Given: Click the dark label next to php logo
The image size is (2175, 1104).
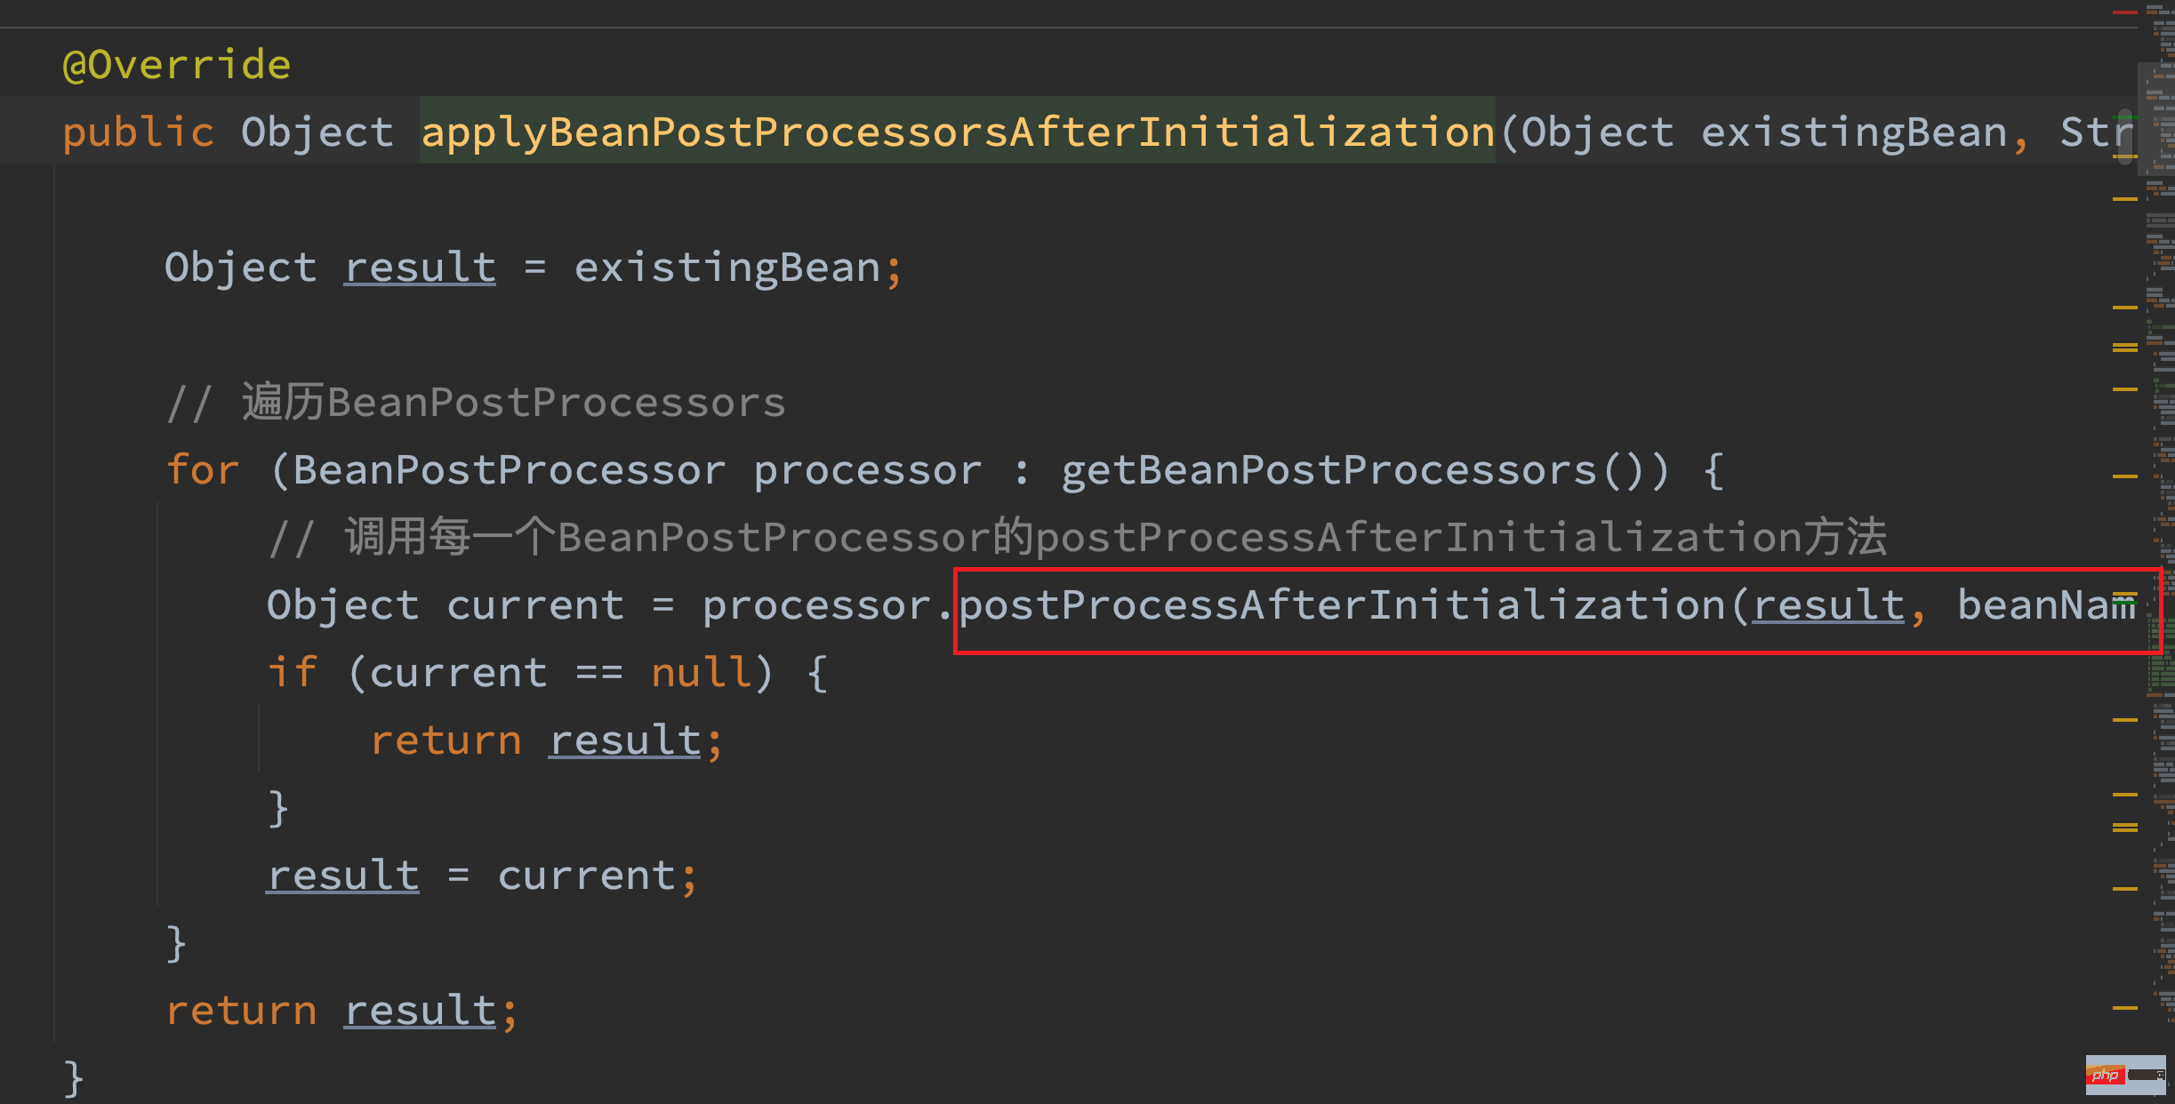Looking at the screenshot, I should tap(2147, 1075).
